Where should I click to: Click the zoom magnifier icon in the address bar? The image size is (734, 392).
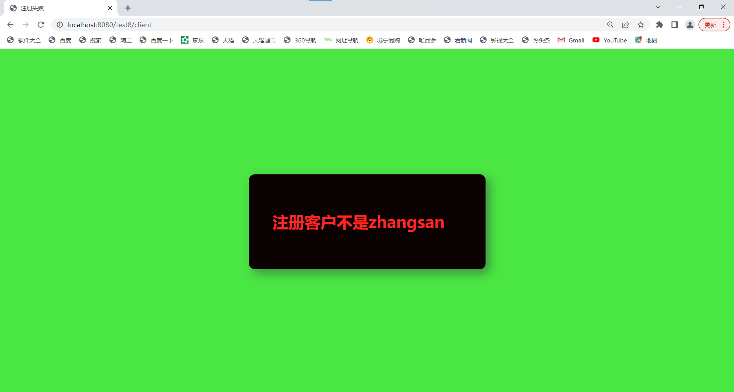(611, 24)
